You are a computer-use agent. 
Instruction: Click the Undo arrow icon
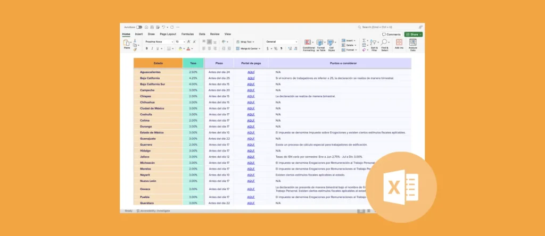pos(164,27)
